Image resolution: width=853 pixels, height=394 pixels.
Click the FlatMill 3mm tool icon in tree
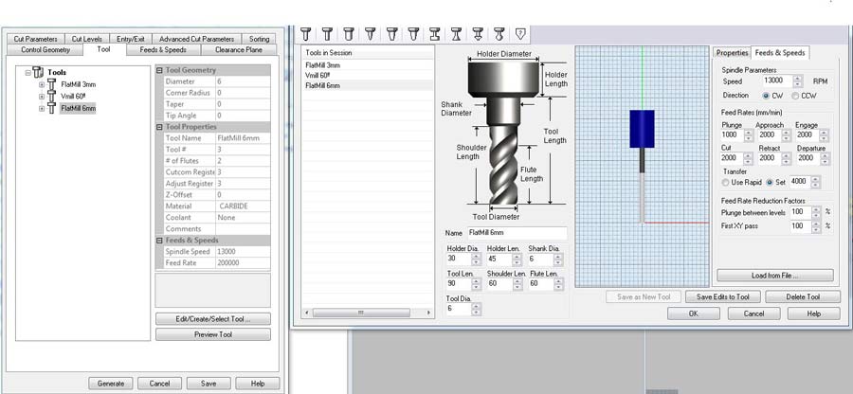click(53, 84)
